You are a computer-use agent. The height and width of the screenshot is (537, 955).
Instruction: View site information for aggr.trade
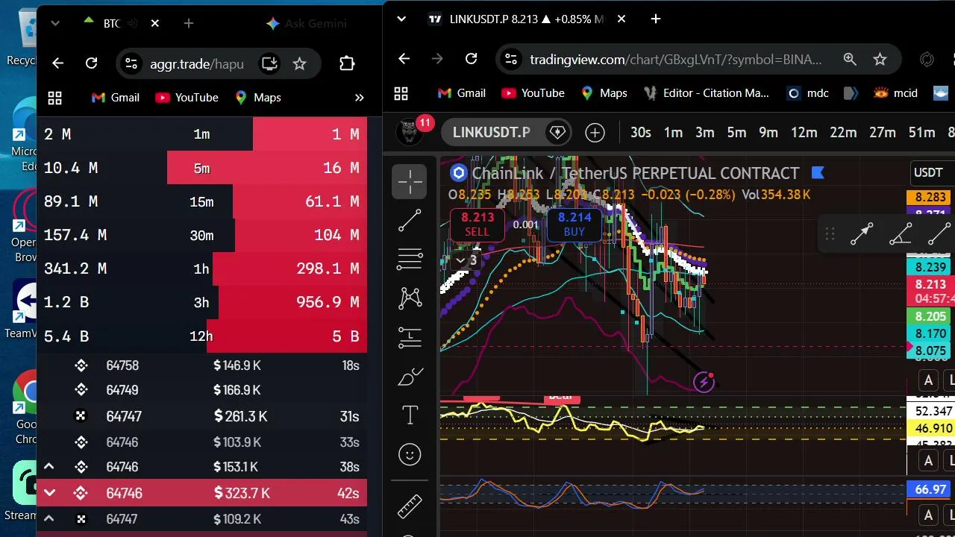[131, 63]
